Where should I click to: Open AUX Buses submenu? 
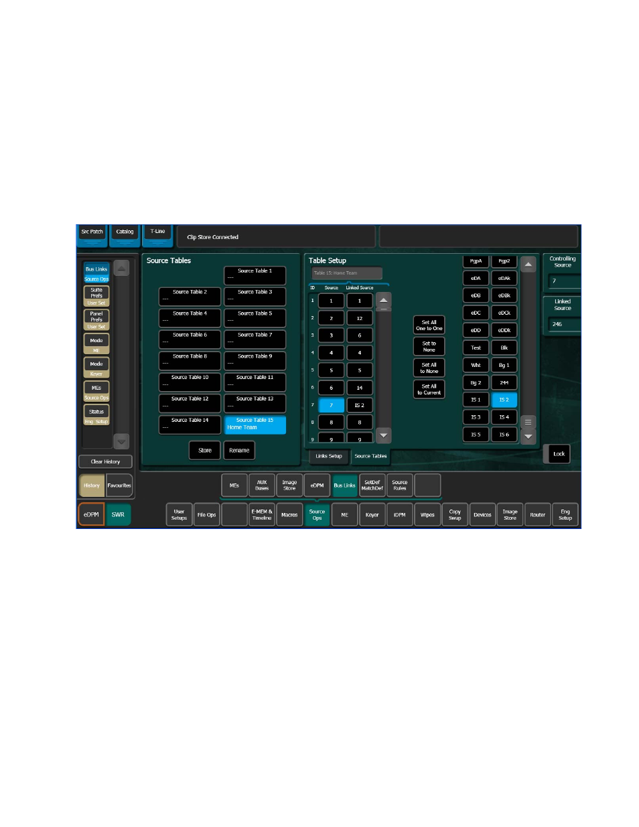(262, 485)
